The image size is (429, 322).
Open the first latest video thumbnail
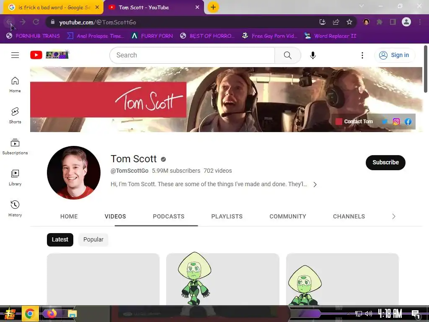(103, 279)
